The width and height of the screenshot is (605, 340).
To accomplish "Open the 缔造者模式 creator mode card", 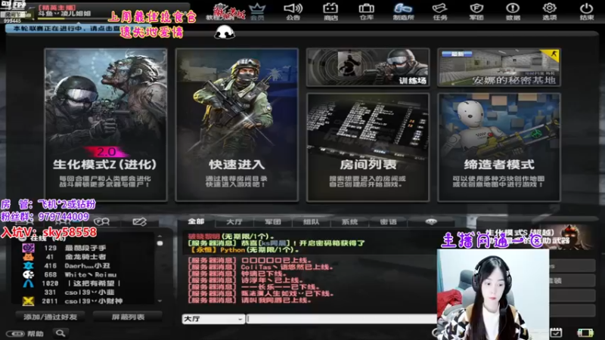I will (499, 147).
